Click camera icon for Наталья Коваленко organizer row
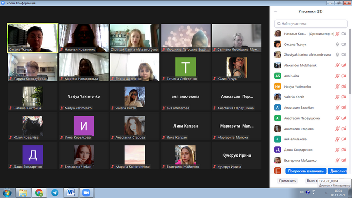Screen dimensions: 352x198 click(344, 34)
